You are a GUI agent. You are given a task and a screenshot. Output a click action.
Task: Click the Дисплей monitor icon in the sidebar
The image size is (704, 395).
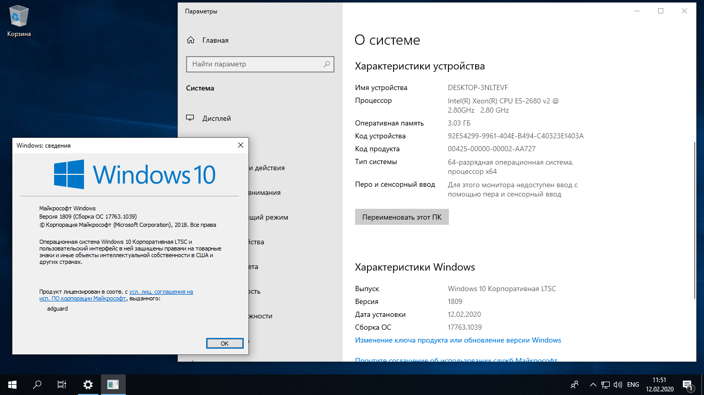[x=191, y=118]
